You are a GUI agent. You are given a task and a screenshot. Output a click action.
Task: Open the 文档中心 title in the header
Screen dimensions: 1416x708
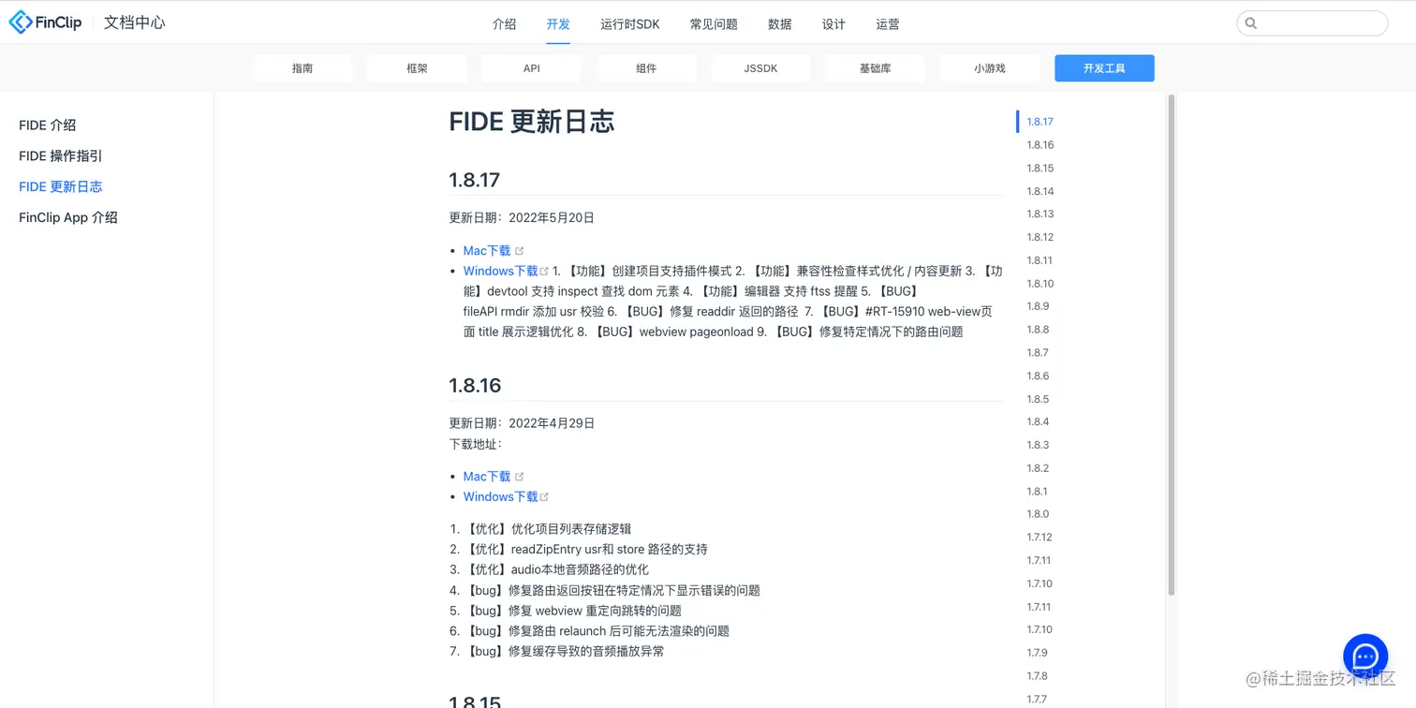(x=134, y=22)
